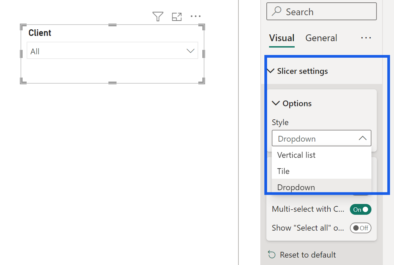Enable the Show "Select all" option toggle
The height and width of the screenshot is (265, 394).
tap(361, 228)
